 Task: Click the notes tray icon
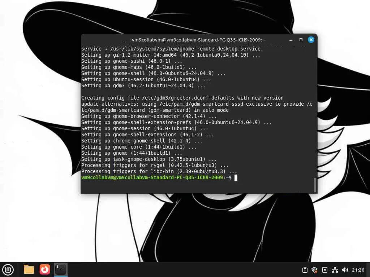325,270
